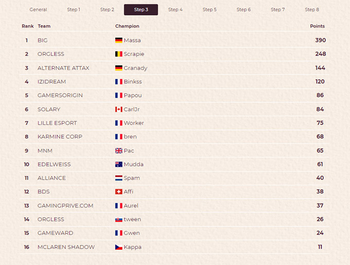This screenshot has height=265, width=350.
Task: Click the French flag next to Binkss
Action: pyautogui.click(x=119, y=82)
